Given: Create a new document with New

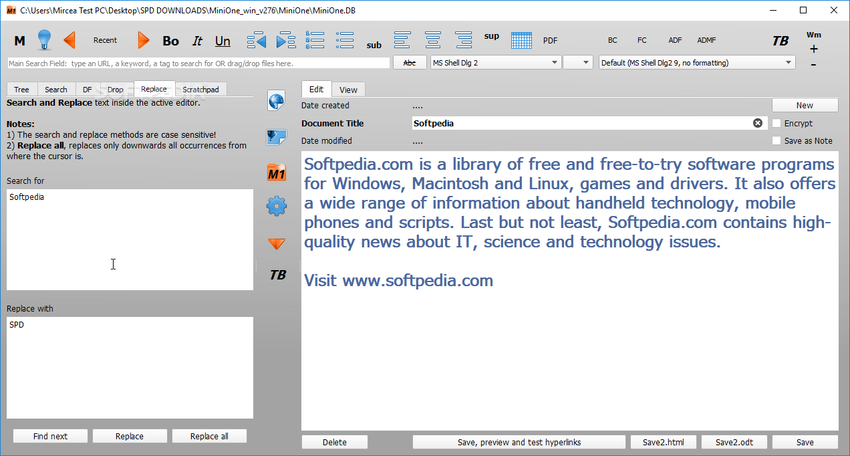Looking at the screenshot, I should (805, 105).
